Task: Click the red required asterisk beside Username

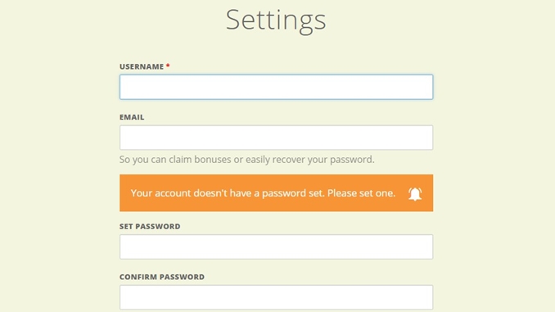Action: pyautogui.click(x=168, y=66)
